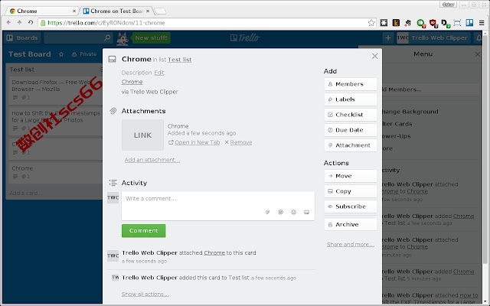Switch to Chrome on Test Board tab

tap(116, 11)
